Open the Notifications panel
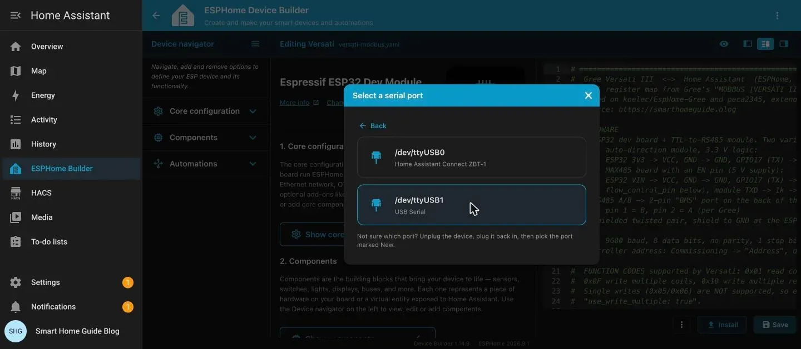Viewport: 801px width, 349px height. click(x=71, y=307)
